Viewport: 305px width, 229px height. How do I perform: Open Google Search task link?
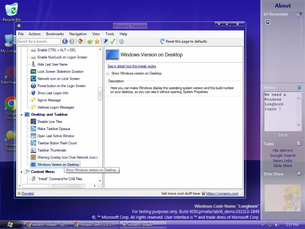point(282,155)
